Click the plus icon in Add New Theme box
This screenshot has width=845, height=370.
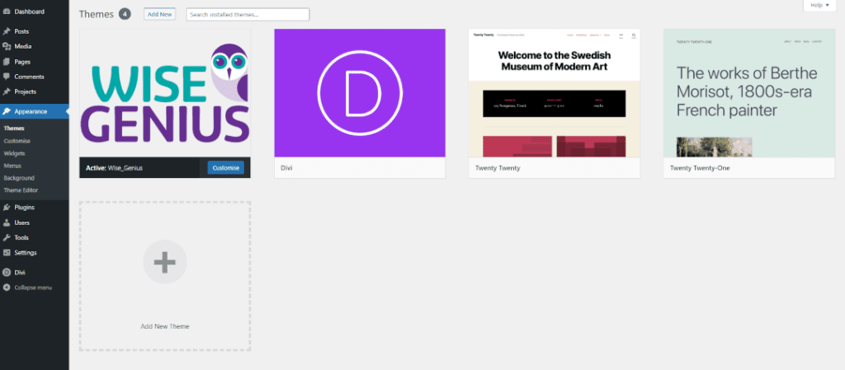165,262
